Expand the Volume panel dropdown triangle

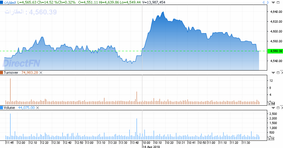pos(273,108)
